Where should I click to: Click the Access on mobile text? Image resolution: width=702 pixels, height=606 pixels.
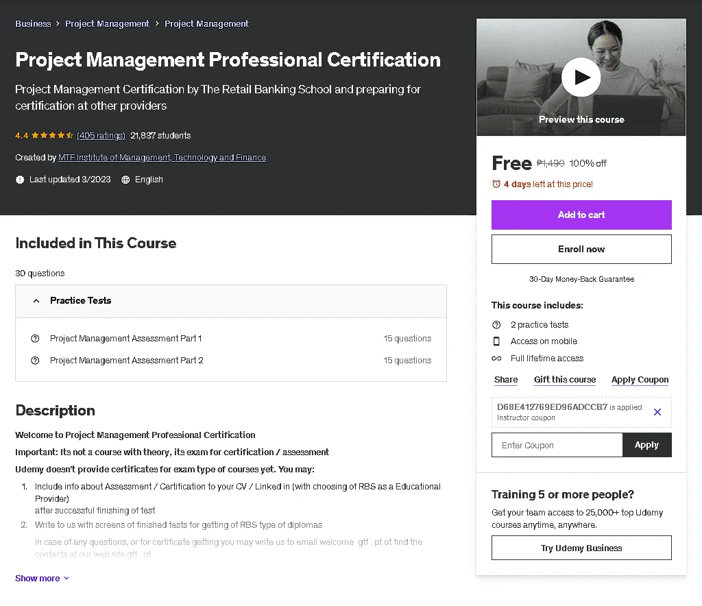click(x=544, y=341)
